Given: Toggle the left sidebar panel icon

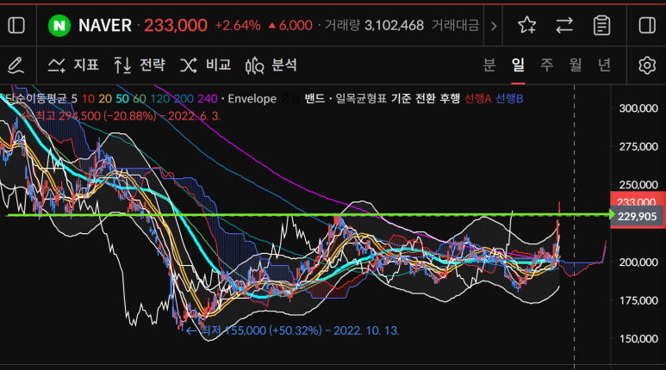Looking at the screenshot, I should (16, 26).
